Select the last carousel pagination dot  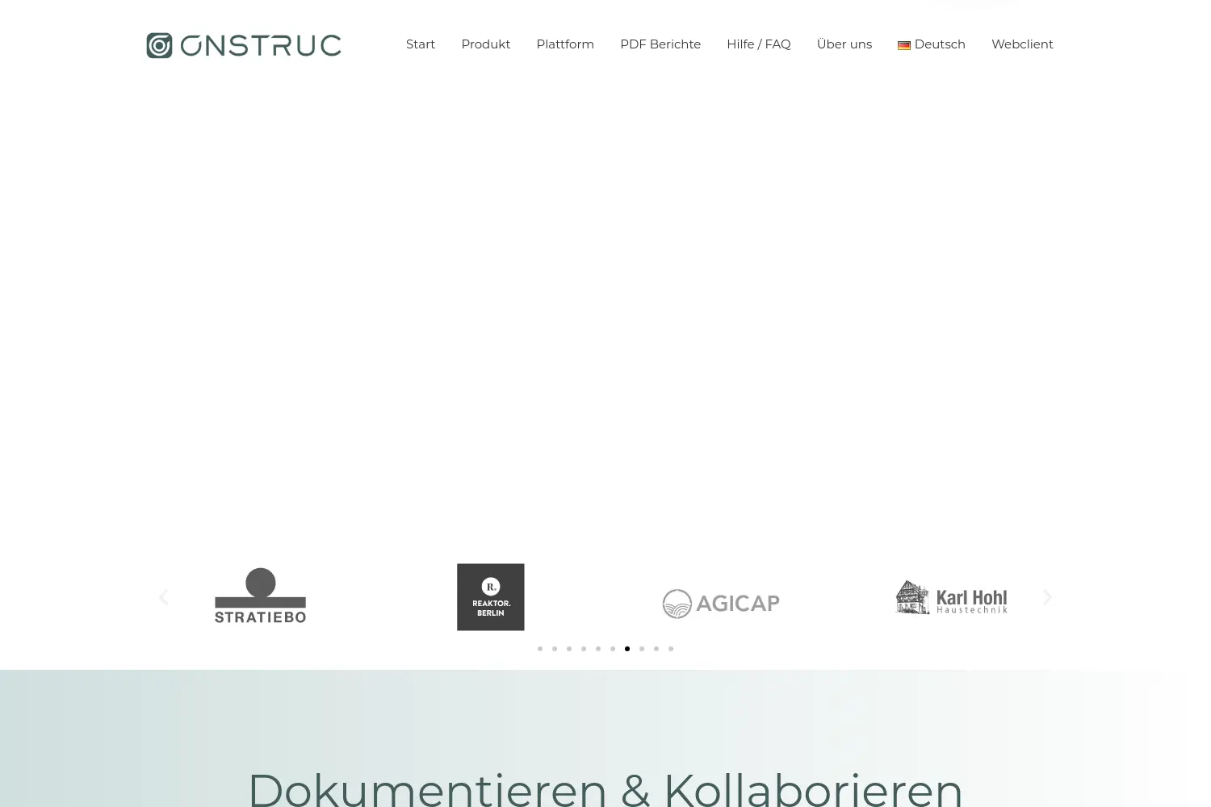pos(671,649)
